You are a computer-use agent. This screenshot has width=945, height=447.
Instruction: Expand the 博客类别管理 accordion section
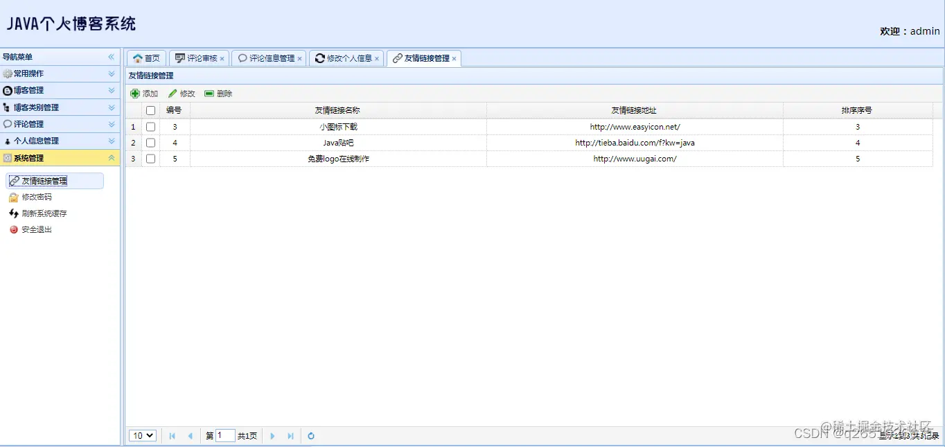coord(112,107)
